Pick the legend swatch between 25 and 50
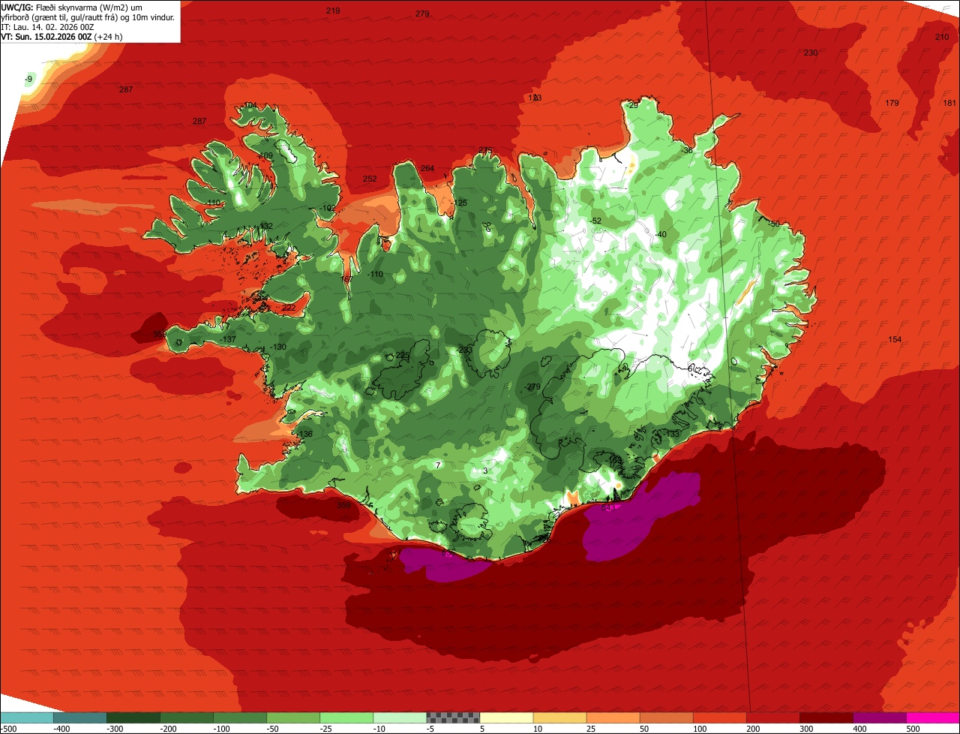The image size is (960, 734). pos(613,717)
